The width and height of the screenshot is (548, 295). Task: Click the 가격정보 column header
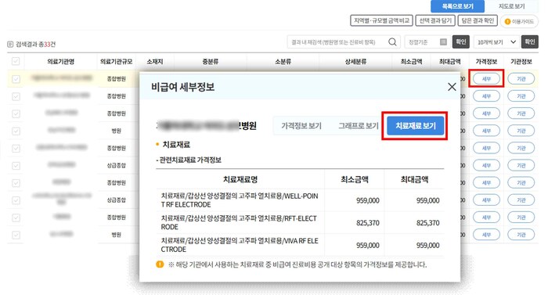tap(486, 62)
